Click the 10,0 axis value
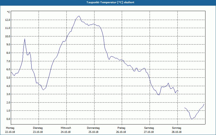This screenshot has height=135, width=216. (x=8, y=36)
